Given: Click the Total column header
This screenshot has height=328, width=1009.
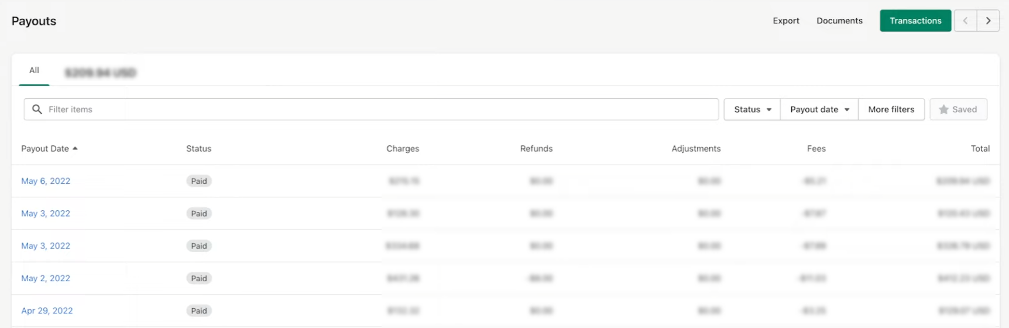Looking at the screenshot, I should [980, 149].
